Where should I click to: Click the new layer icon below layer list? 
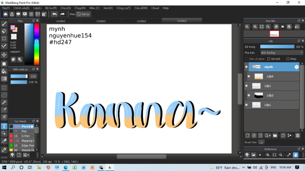coord(248,135)
